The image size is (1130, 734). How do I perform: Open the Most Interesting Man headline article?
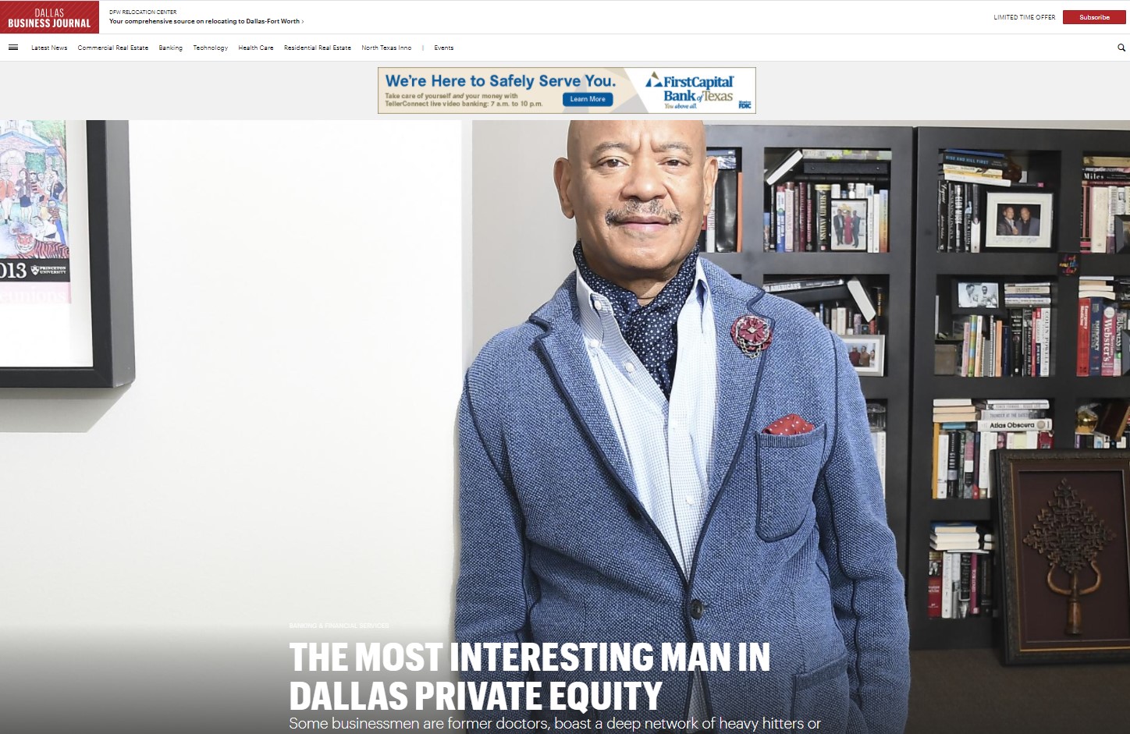click(529, 676)
